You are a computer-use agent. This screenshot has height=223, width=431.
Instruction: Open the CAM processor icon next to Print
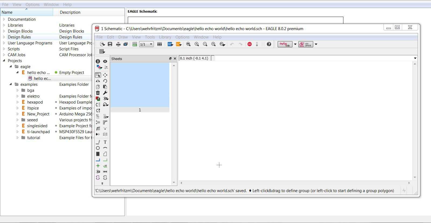pyautogui.click(x=126, y=44)
